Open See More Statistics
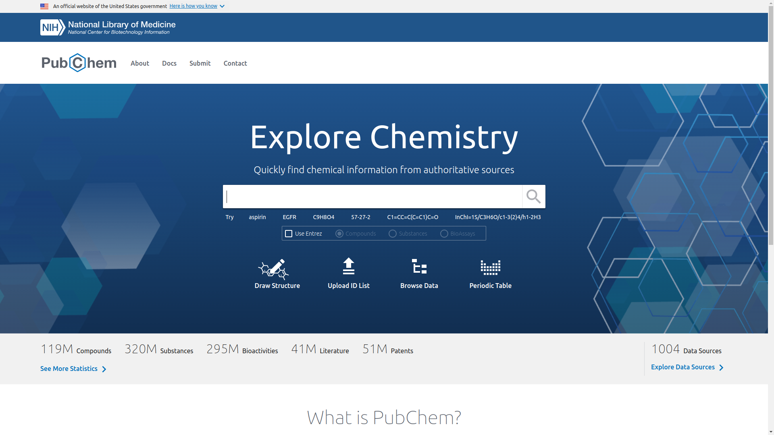Viewport: 774px width, 435px height. (x=69, y=369)
